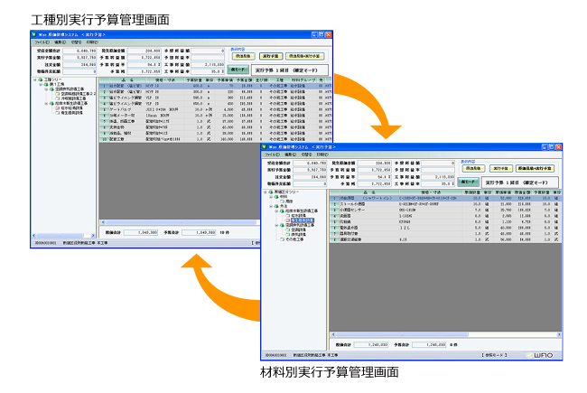Click the row 1 marker for 給水配管
587x393 pixels.
(103, 84)
